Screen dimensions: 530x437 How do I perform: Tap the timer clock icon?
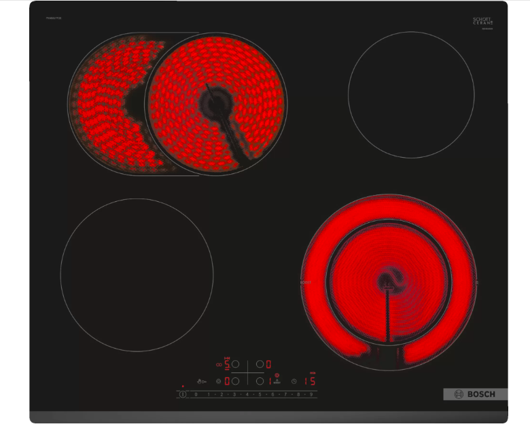coord(294,382)
